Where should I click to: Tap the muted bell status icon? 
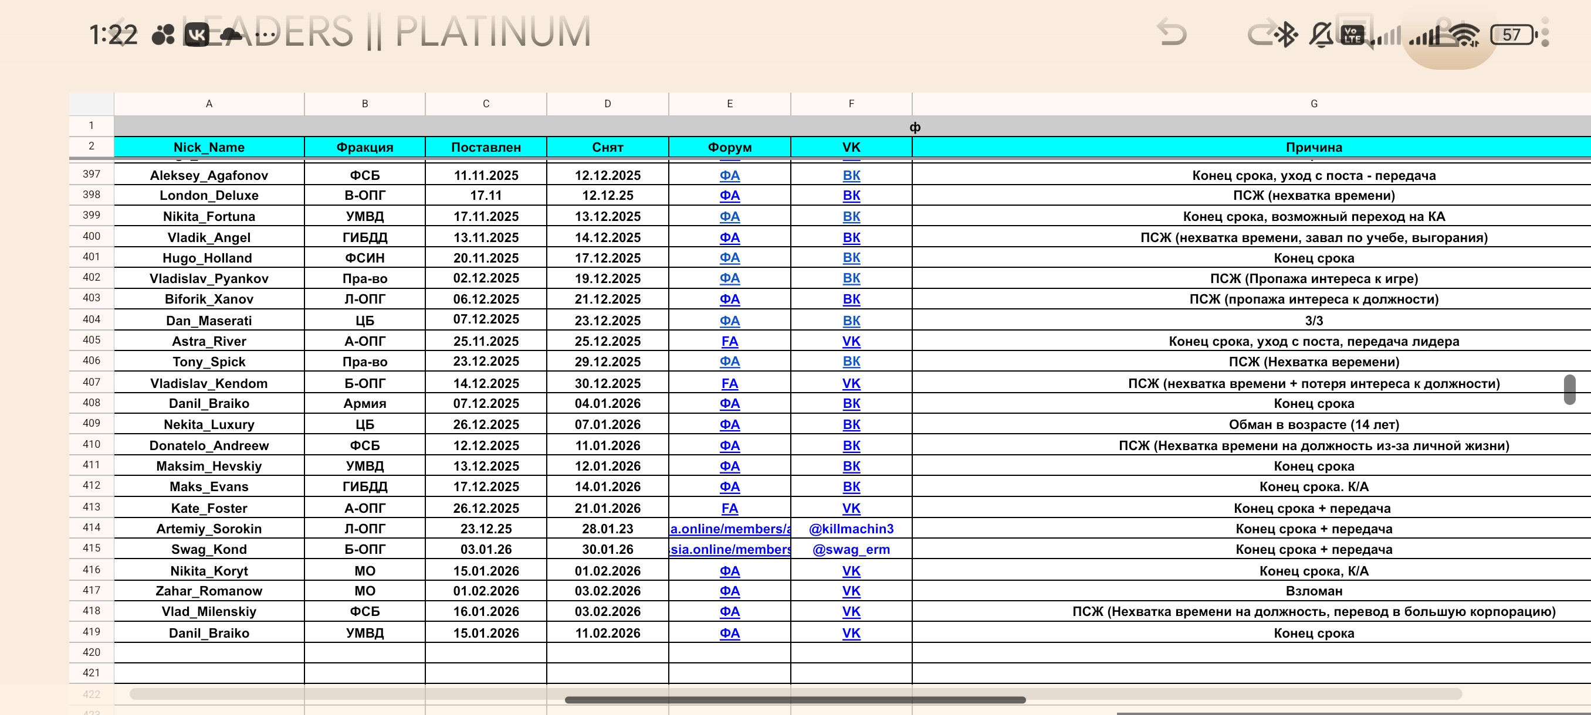(1321, 35)
